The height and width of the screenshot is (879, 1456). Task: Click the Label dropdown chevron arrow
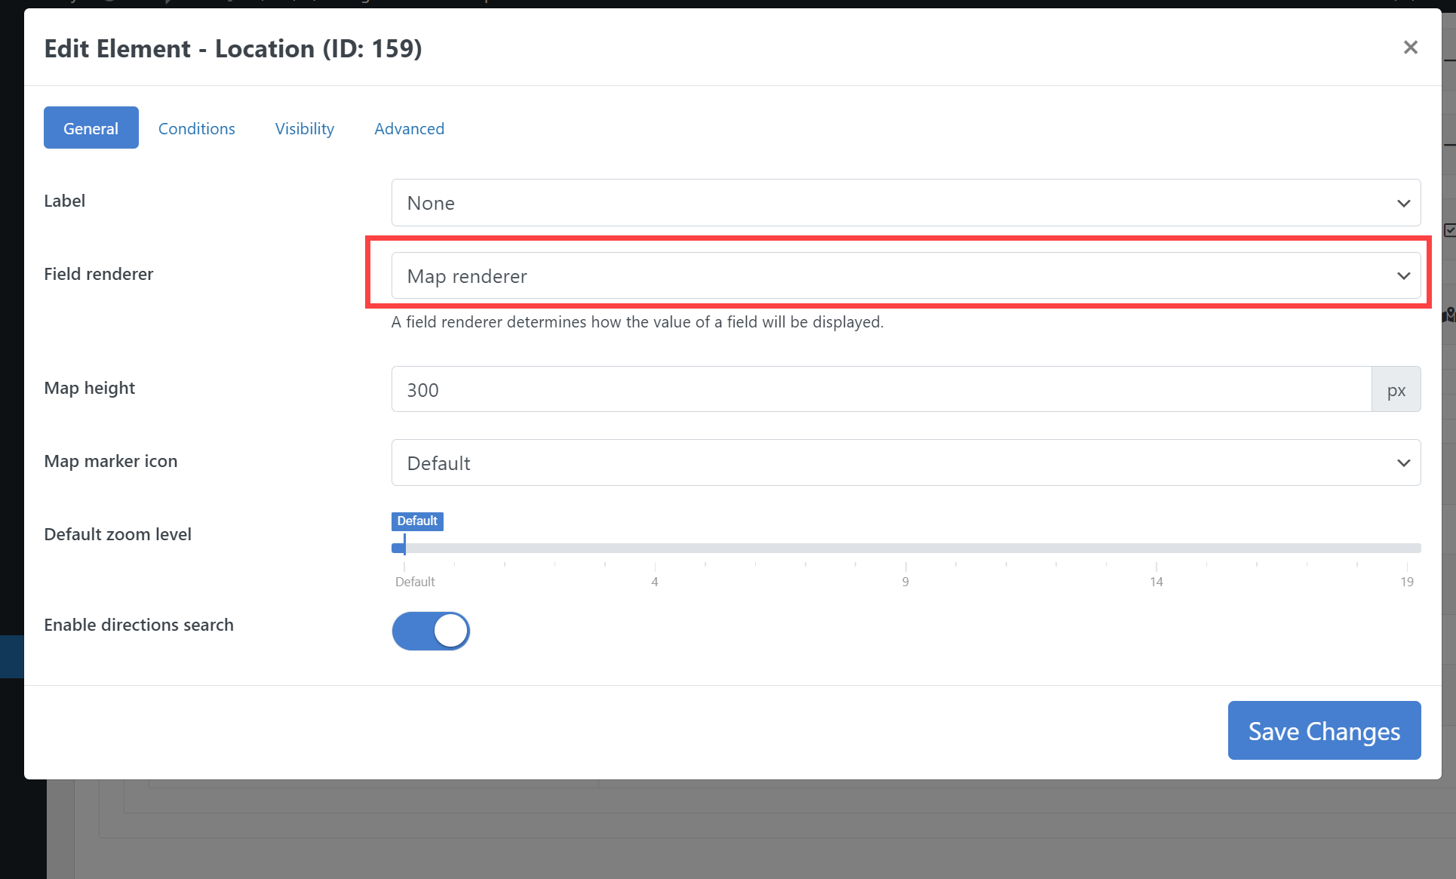[1403, 203]
